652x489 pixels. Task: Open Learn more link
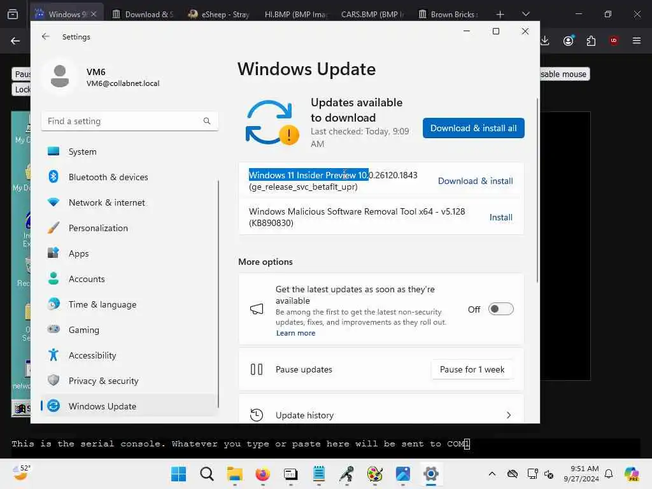[x=295, y=333]
